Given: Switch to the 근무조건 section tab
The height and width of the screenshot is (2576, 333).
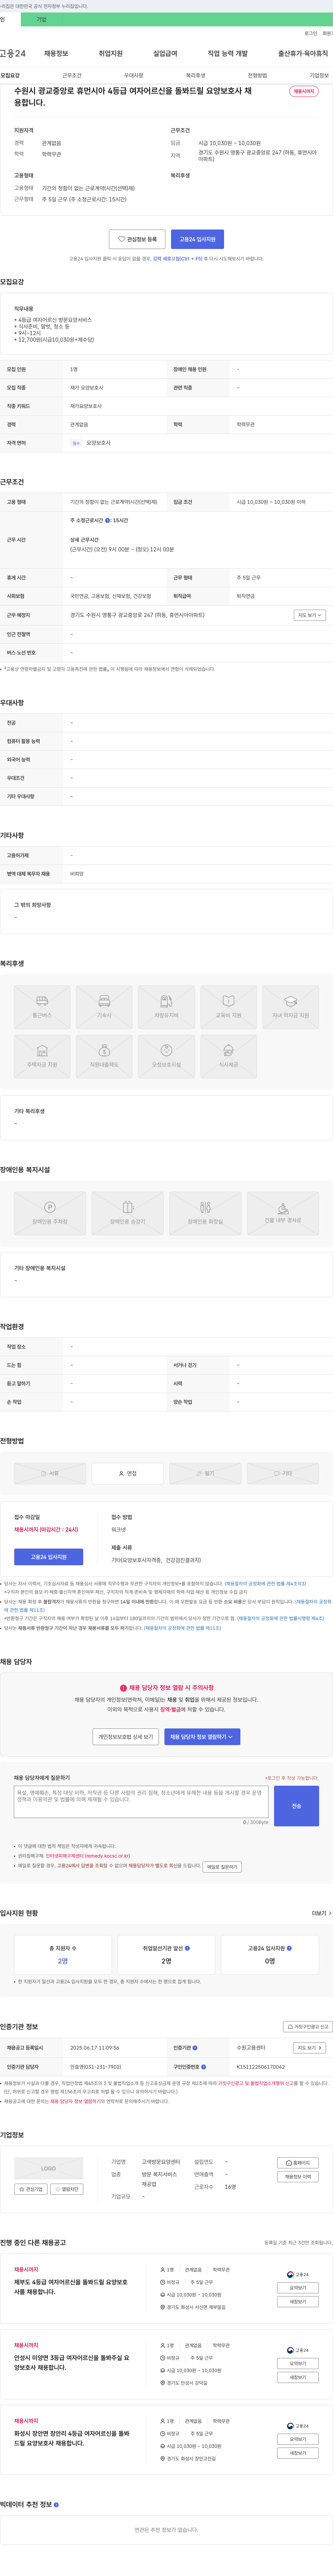Looking at the screenshot, I should [72, 75].
